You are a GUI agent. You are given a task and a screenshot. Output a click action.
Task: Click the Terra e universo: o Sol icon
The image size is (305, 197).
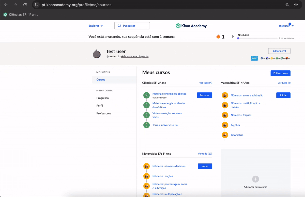tap(146, 125)
